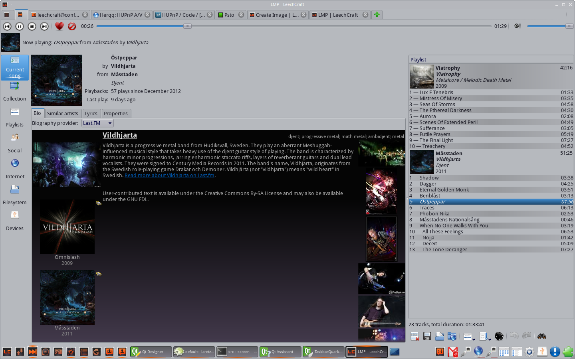Open the Biography provider dropdown
Image resolution: width=575 pixels, height=359 pixels.
(x=97, y=123)
